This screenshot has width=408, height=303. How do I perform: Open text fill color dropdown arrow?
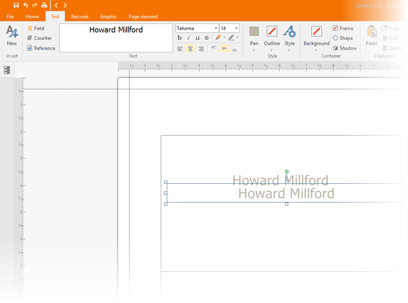224,37
